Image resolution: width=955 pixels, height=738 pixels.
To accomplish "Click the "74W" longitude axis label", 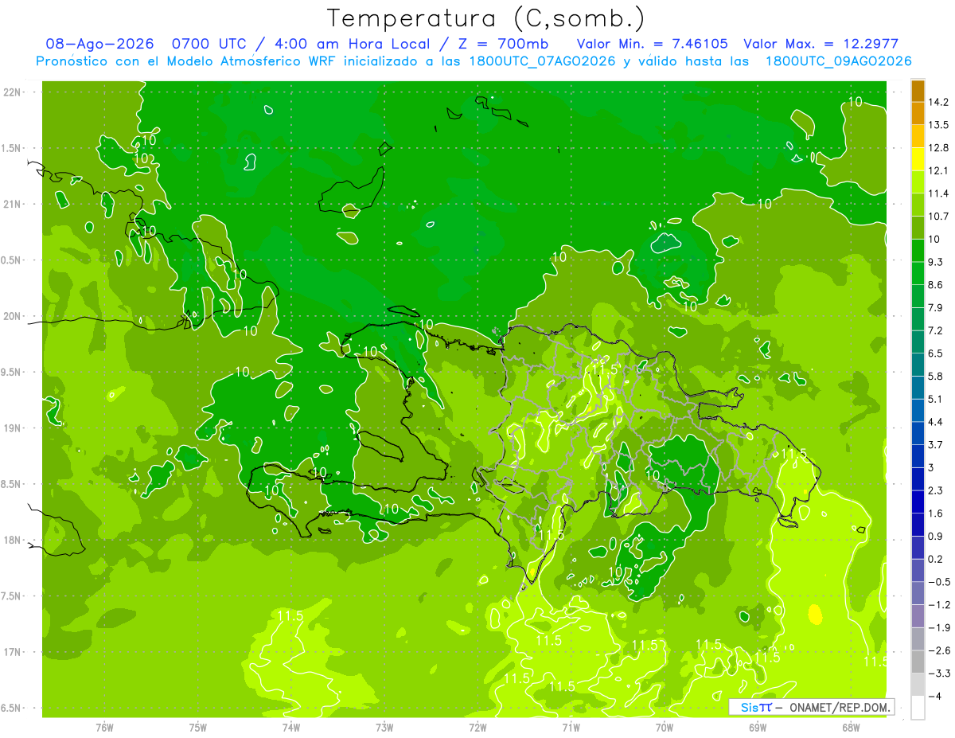I will [291, 727].
